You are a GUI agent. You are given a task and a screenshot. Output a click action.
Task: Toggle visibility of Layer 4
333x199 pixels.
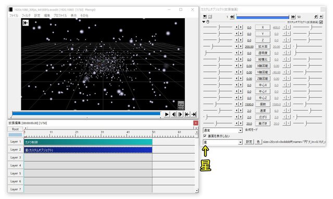point(16,165)
